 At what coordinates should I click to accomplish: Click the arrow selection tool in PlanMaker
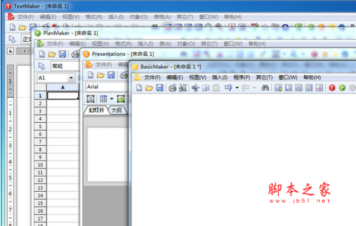42,66
